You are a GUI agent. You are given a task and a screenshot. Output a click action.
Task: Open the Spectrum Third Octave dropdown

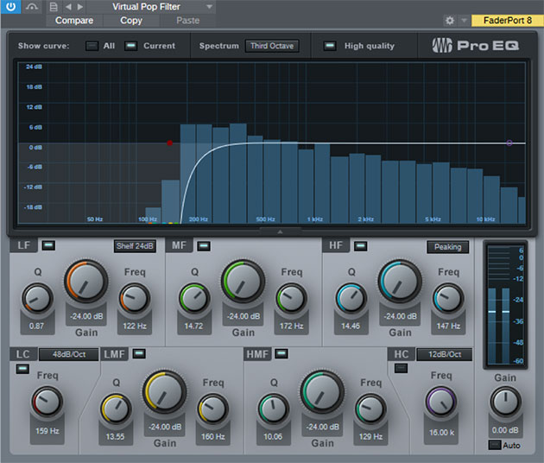[272, 46]
